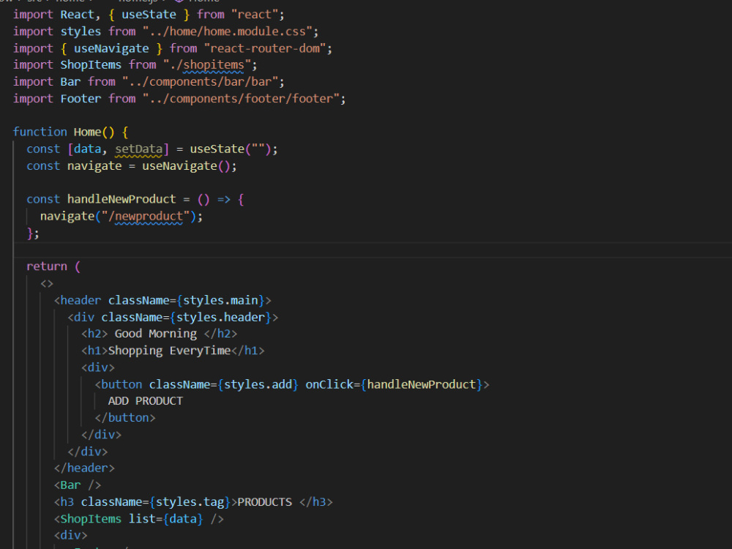
Task: Click useState("") in the data declaration line
Action: (230, 149)
